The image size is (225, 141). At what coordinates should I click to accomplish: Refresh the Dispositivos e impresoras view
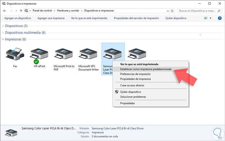pos(172,11)
